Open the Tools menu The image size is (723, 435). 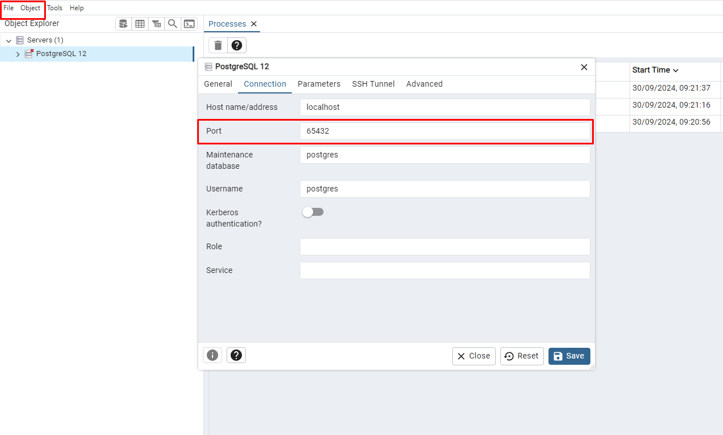pyautogui.click(x=55, y=8)
